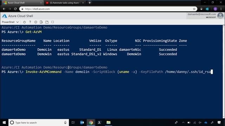Open a new browser tab
This screenshot has height=126, width=225.
90,3
